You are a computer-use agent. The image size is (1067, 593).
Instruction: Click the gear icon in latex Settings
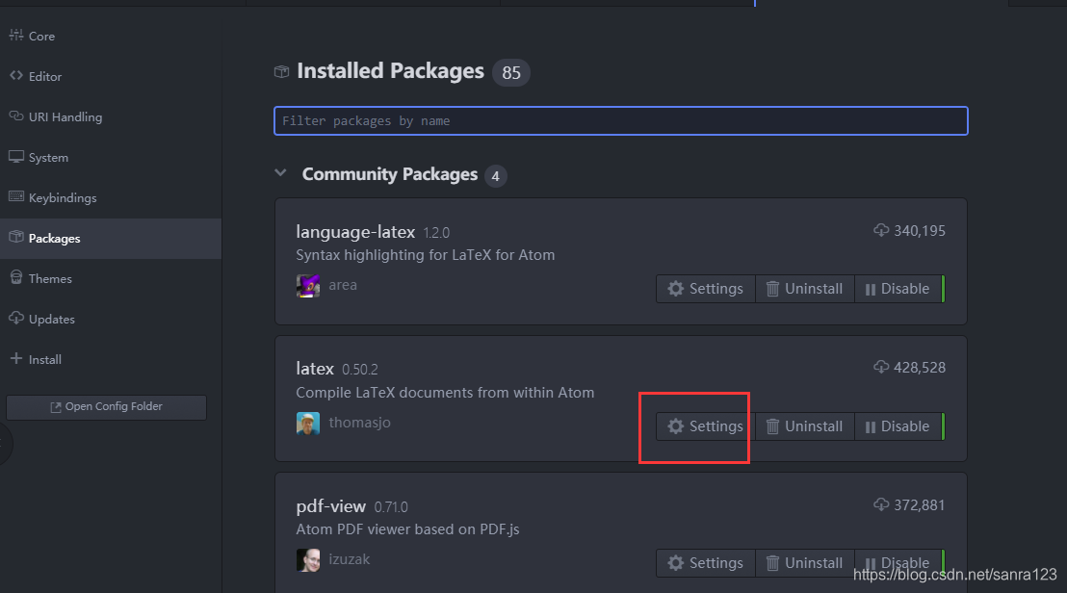[x=676, y=426]
